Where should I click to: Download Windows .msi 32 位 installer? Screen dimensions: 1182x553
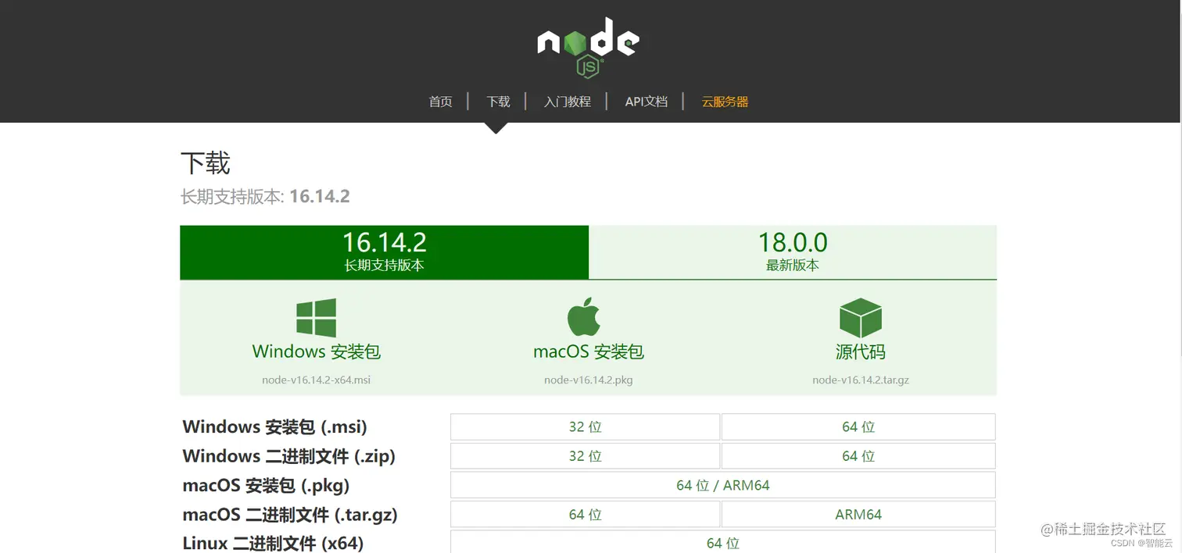click(585, 427)
